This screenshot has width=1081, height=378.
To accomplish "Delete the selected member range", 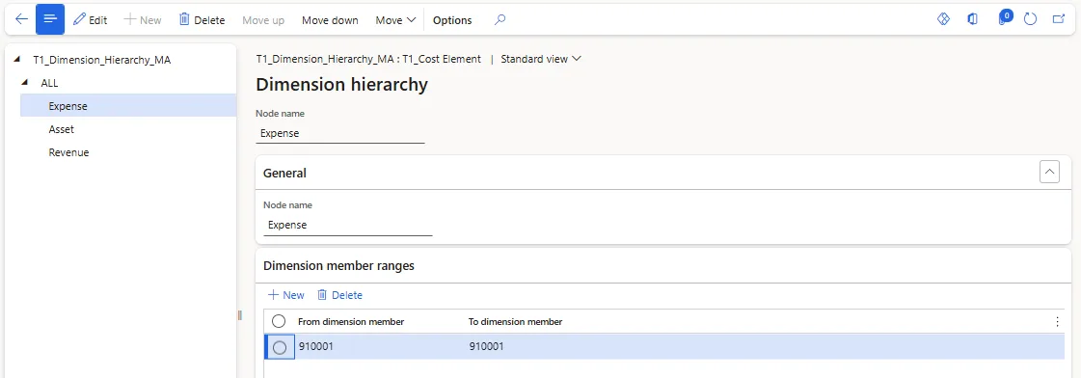I will (339, 294).
